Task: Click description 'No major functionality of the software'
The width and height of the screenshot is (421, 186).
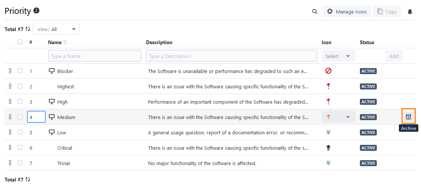Action: pos(202,163)
